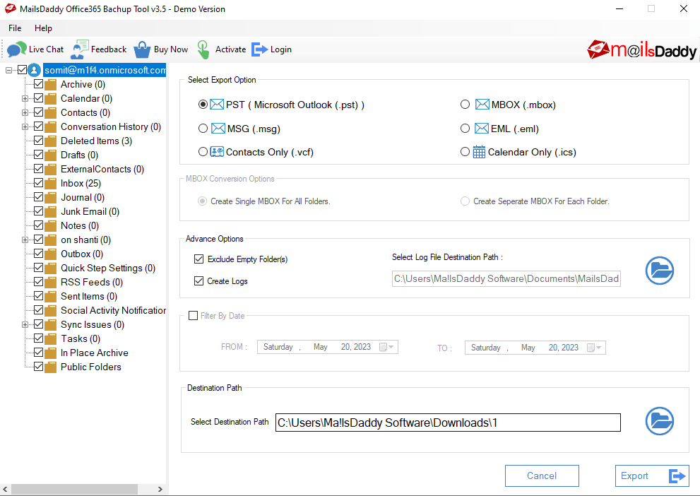The height and width of the screenshot is (496, 700).
Task: Click the export arrow icon on Export button
Action: coord(677,476)
